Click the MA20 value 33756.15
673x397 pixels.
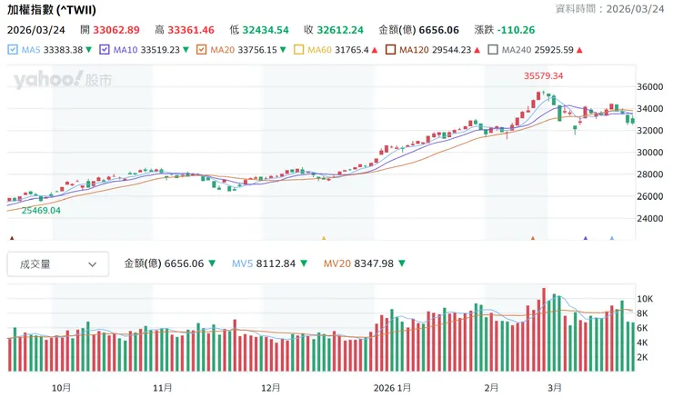click(x=257, y=50)
